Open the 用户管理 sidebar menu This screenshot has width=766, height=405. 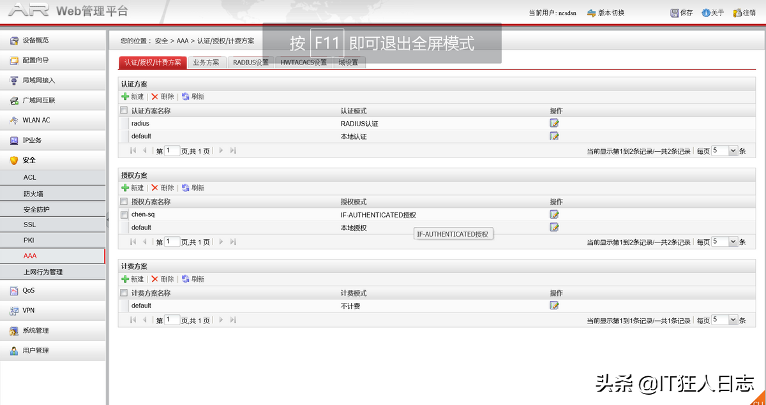click(53, 350)
